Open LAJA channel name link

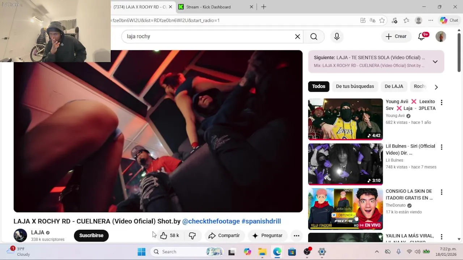[38, 233]
